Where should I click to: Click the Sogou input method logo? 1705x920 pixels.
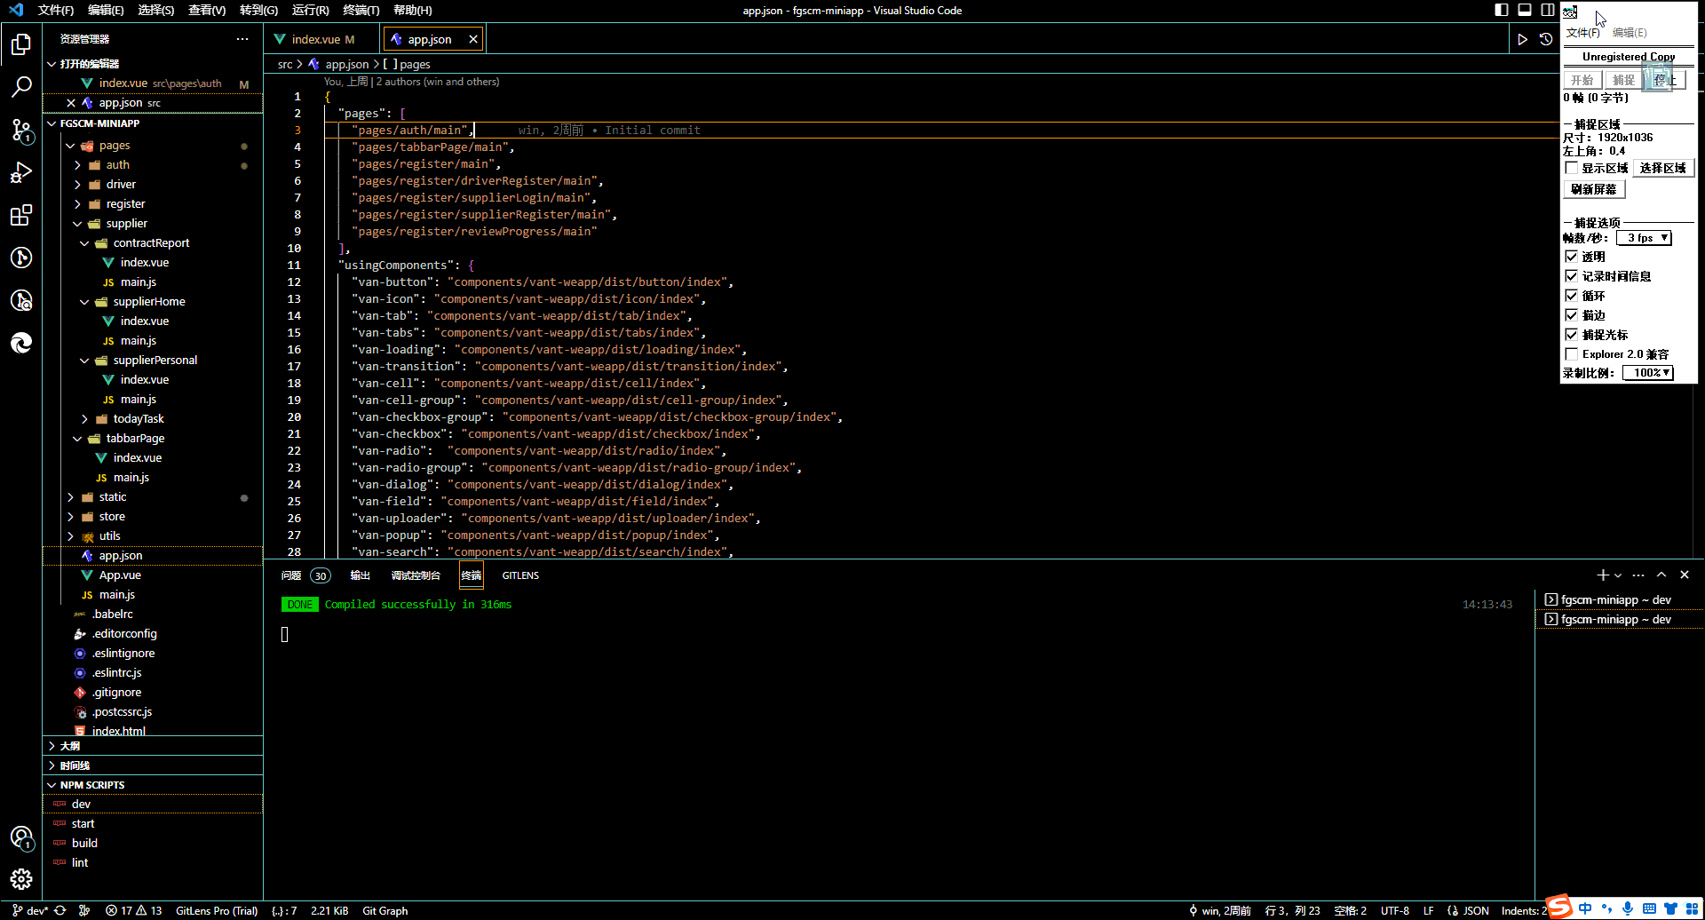tap(1559, 908)
